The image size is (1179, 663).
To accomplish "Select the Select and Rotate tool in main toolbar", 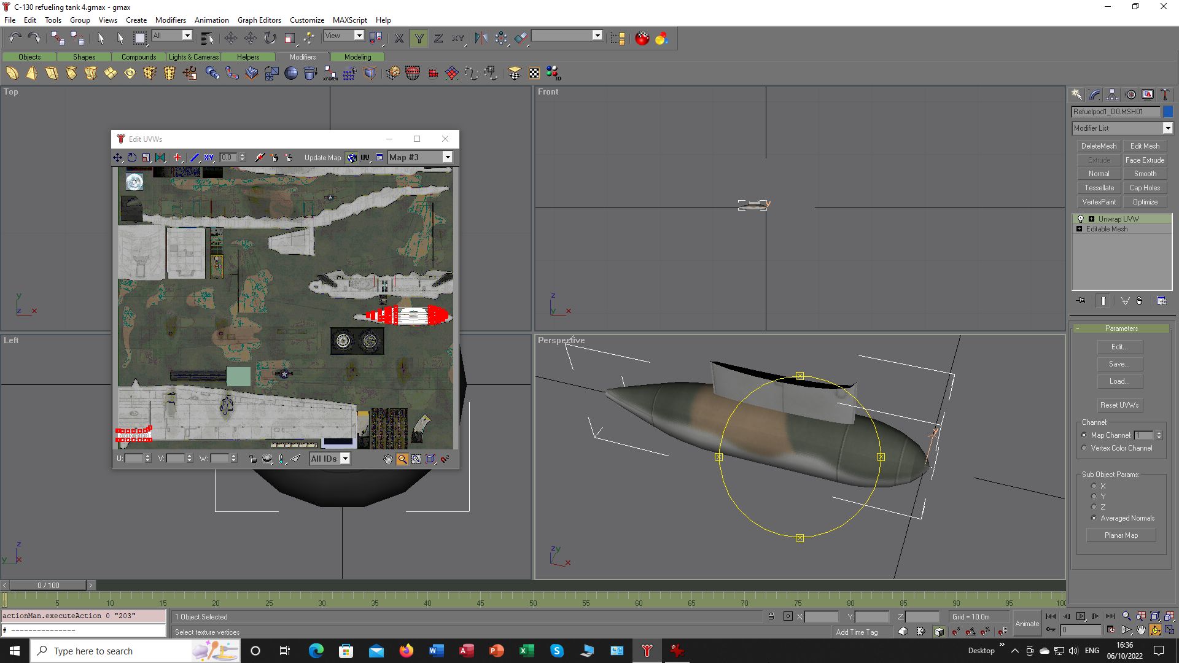I will (x=270, y=38).
